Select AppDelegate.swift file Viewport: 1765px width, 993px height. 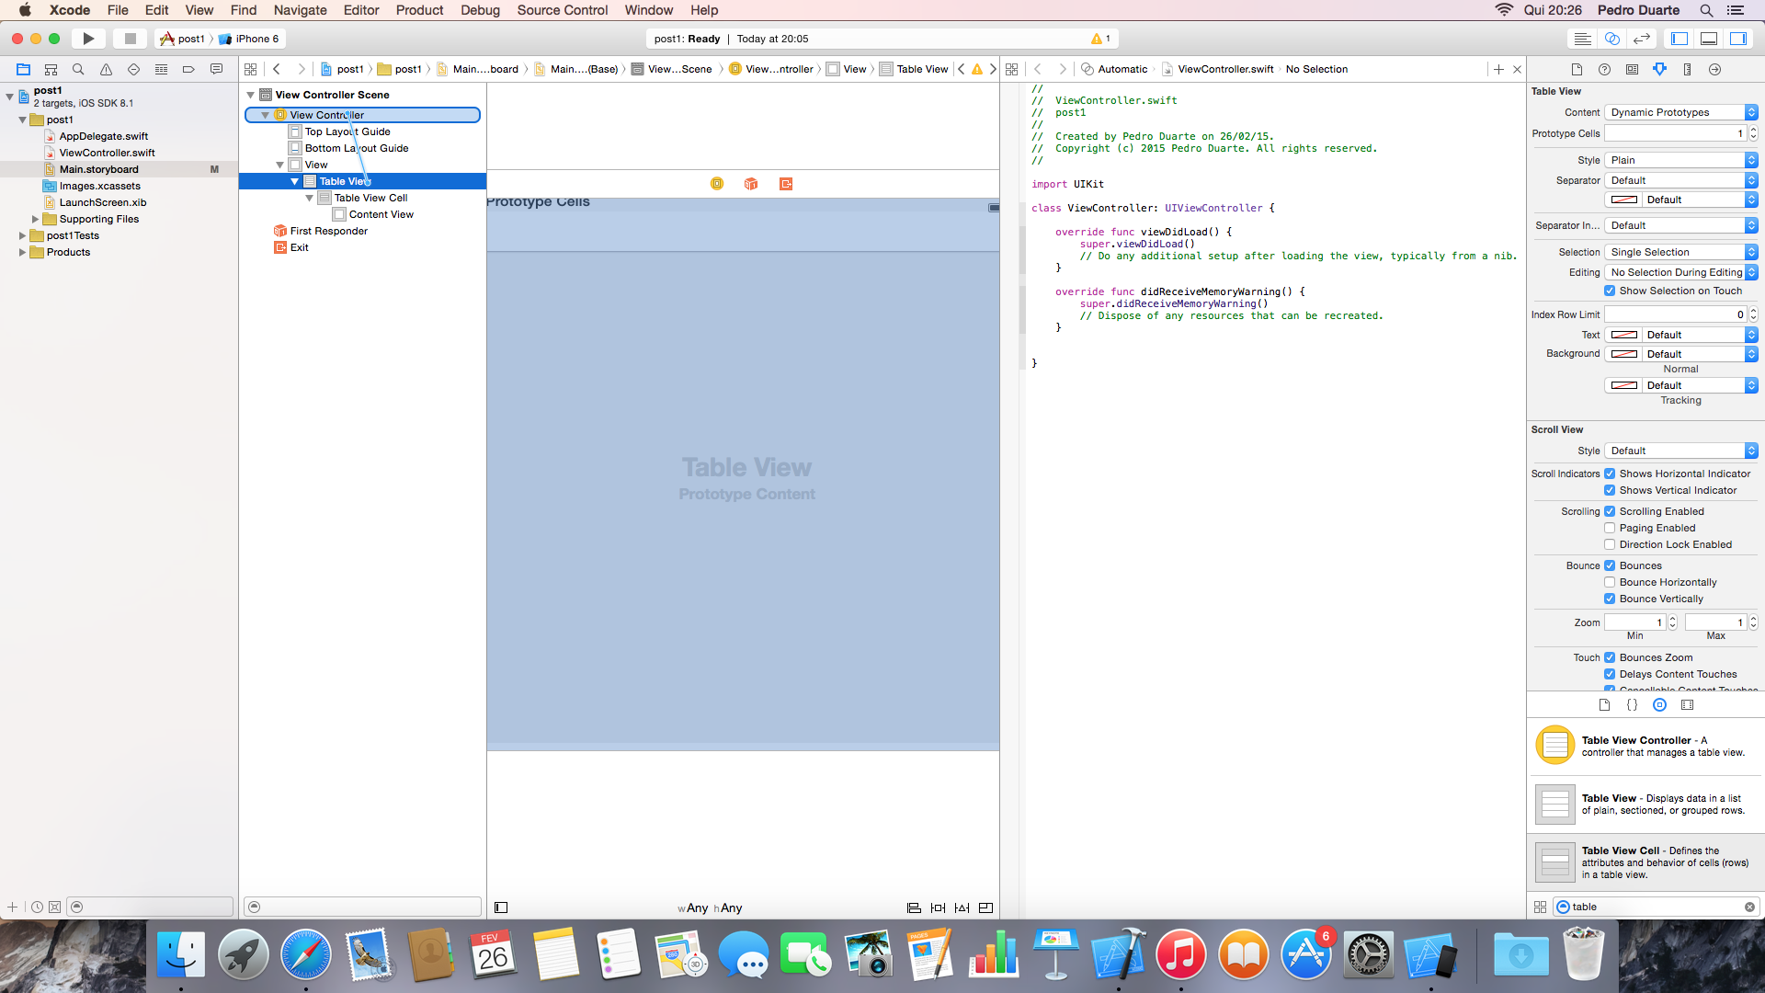(103, 136)
